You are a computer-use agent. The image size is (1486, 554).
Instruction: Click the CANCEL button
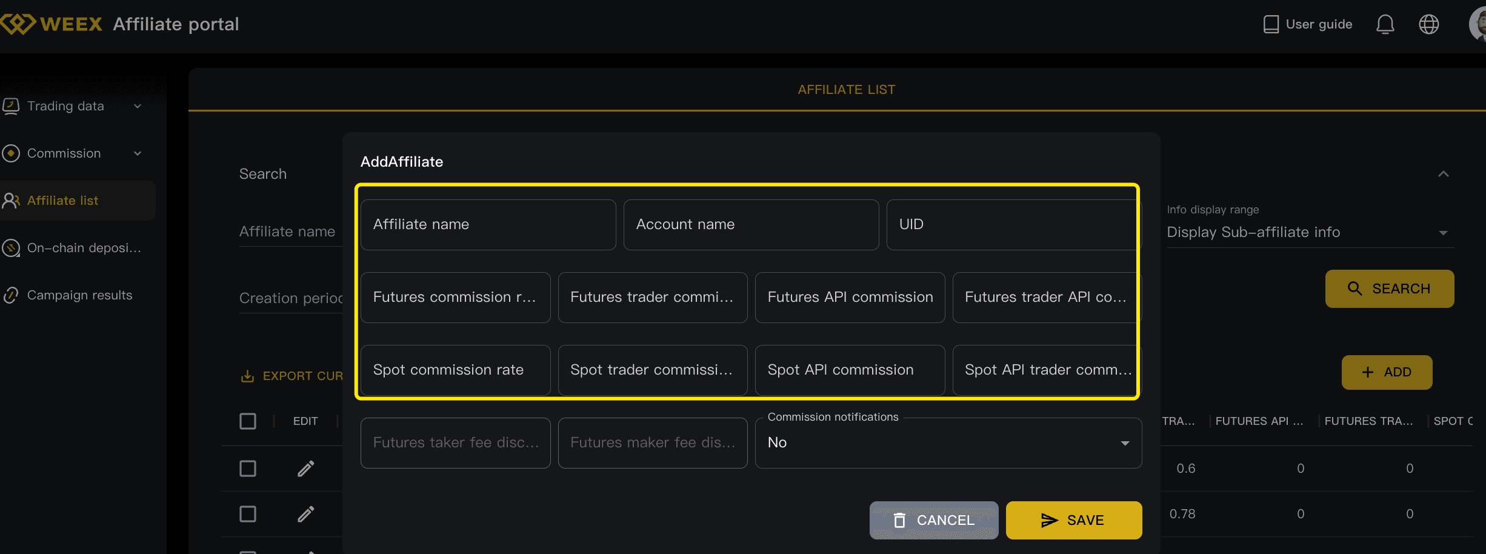click(933, 520)
